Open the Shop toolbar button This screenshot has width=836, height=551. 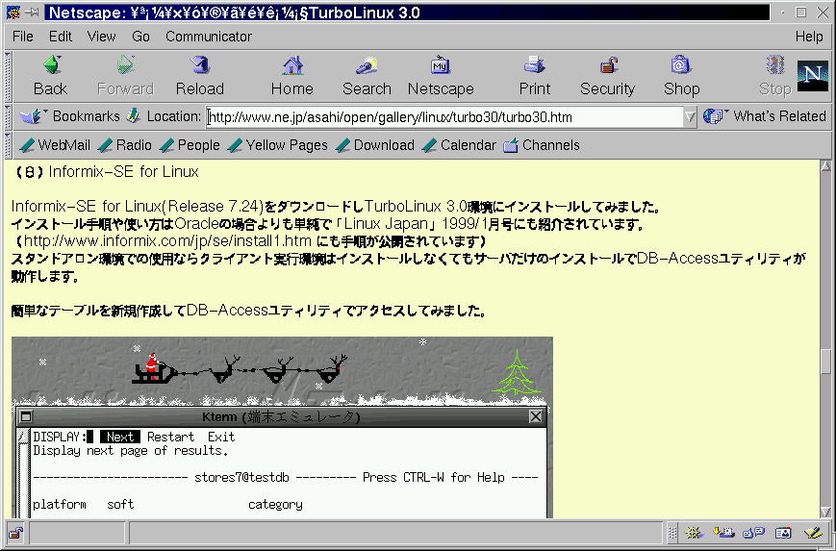(681, 76)
